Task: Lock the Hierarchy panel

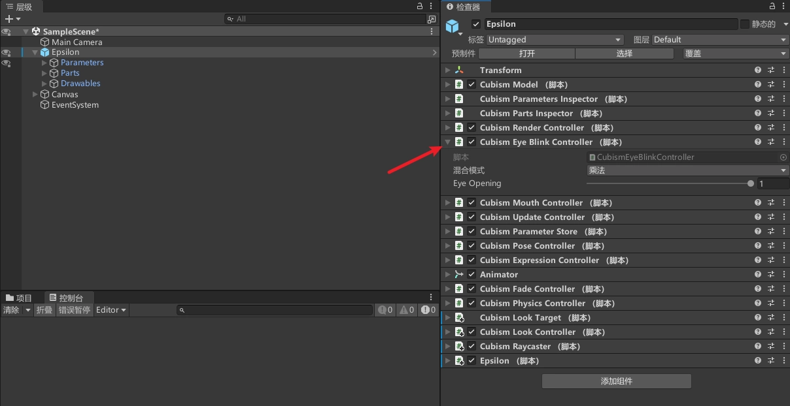Action: (x=420, y=6)
